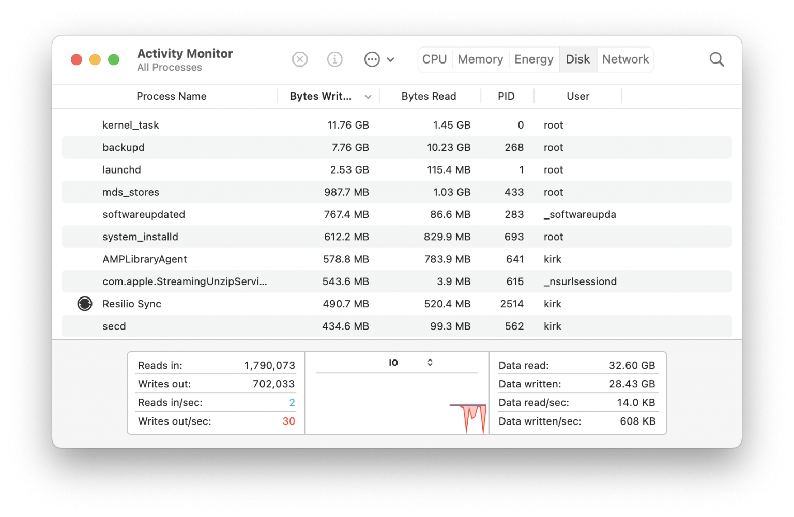Expand the chevron beside the ellipsis button

[x=391, y=59]
